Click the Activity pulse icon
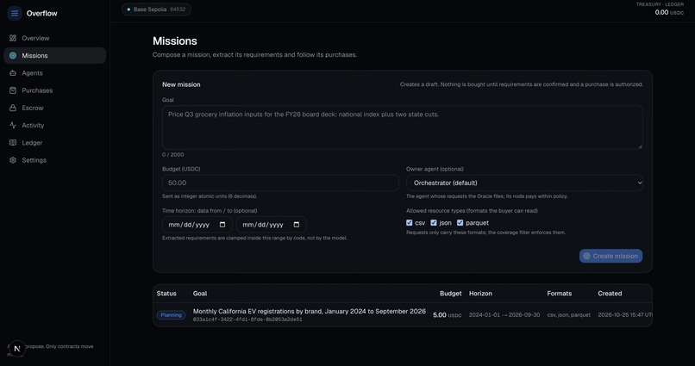This screenshot has height=366, width=695. click(x=13, y=125)
